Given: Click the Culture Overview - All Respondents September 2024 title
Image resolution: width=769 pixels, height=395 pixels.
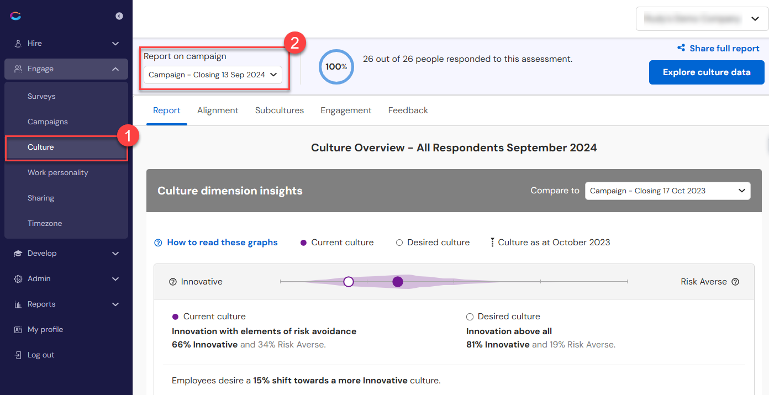Looking at the screenshot, I should 454,148.
